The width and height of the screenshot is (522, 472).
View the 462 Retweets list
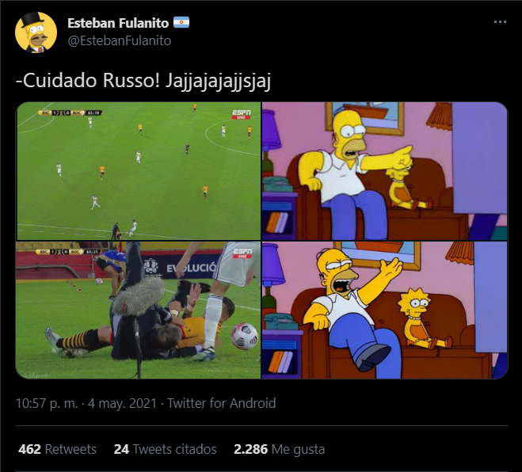point(57,449)
